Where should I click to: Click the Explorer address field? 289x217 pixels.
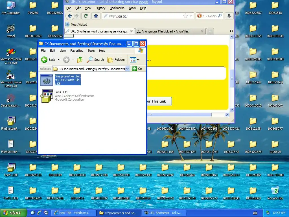click(91, 69)
